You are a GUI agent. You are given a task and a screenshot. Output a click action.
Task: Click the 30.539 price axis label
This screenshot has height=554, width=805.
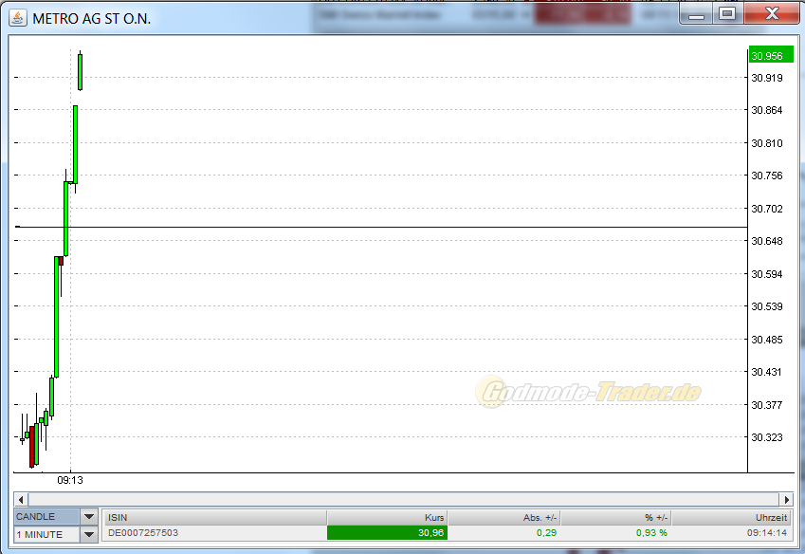pyautogui.click(x=767, y=306)
